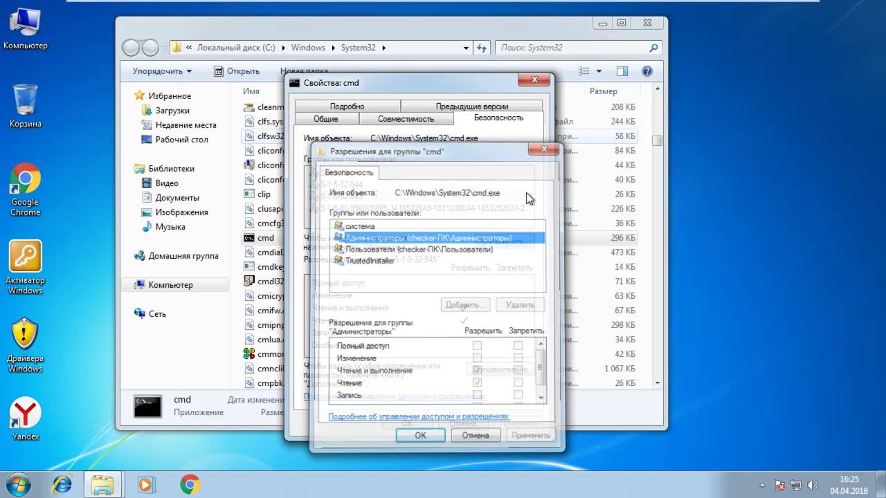Launch Google Chrome from the desktop
Viewport: 886px width, 498px height.
pos(26,190)
